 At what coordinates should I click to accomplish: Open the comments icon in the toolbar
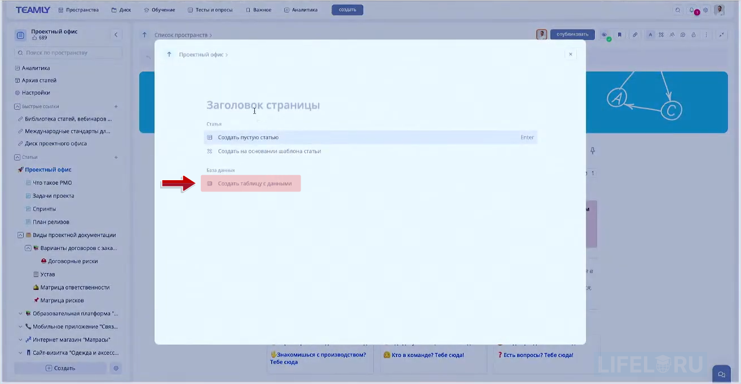pyautogui.click(x=683, y=34)
